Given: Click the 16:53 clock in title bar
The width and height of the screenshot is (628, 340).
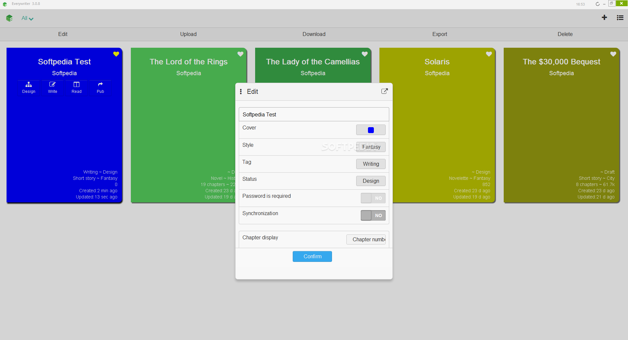Looking at the screenshot, I should 581,4.
